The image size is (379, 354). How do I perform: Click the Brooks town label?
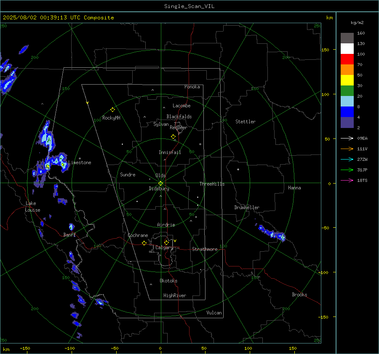click(299, 295)
